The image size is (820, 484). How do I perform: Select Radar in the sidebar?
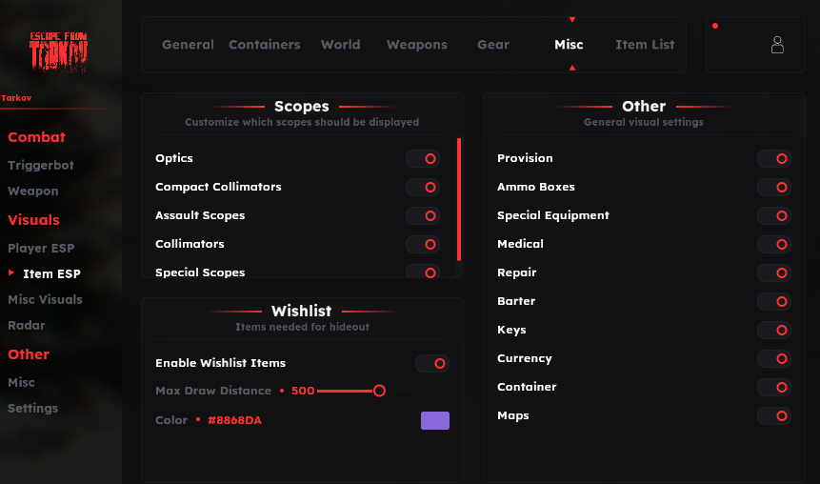pos(27,326)
